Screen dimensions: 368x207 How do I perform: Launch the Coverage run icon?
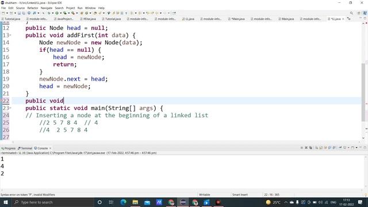(x=65, y=13)
